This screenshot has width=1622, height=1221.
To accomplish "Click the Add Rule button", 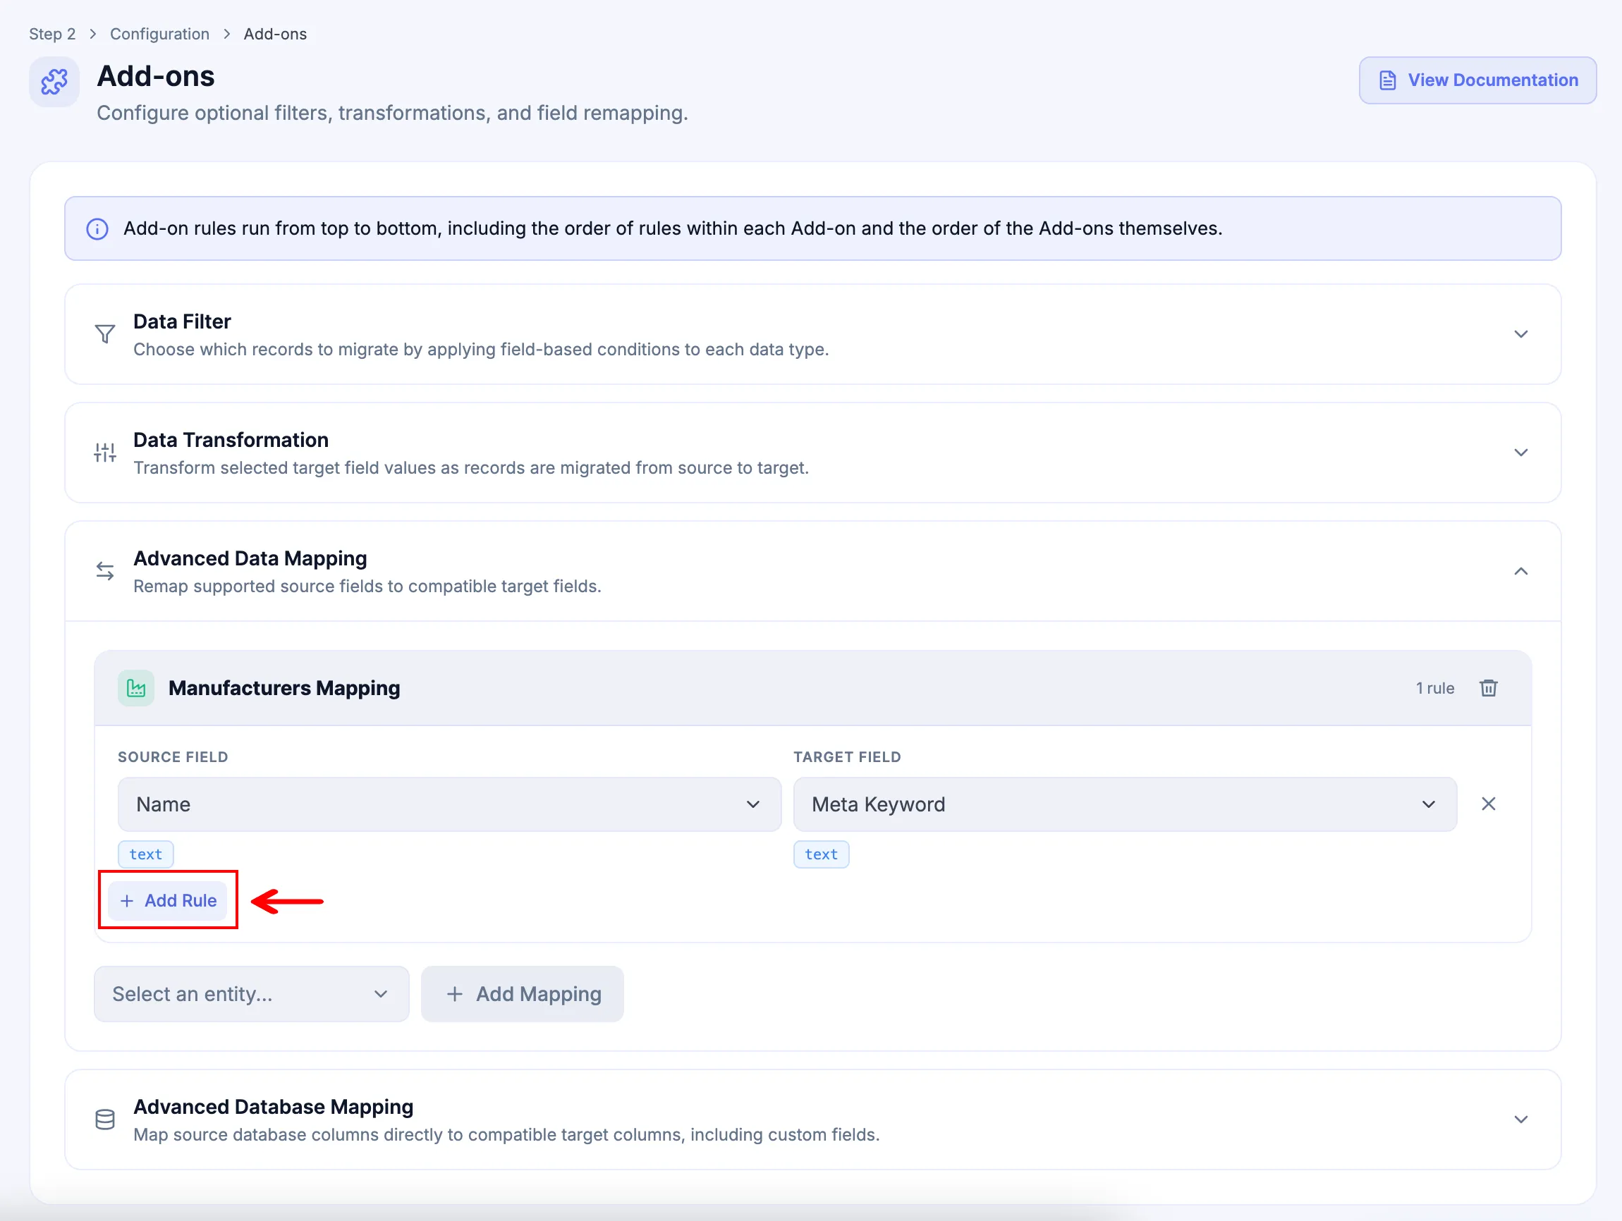I will pos(167,900).
